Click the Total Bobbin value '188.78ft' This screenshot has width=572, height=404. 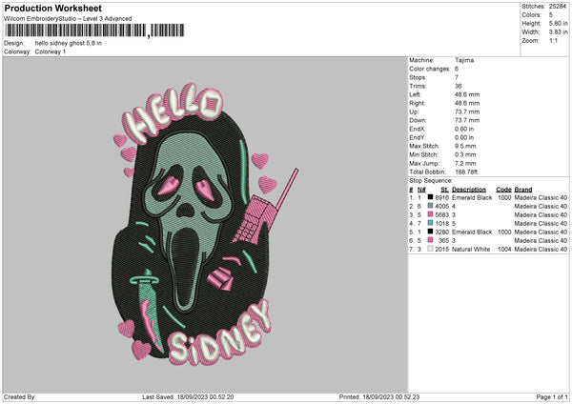point(466,172)
